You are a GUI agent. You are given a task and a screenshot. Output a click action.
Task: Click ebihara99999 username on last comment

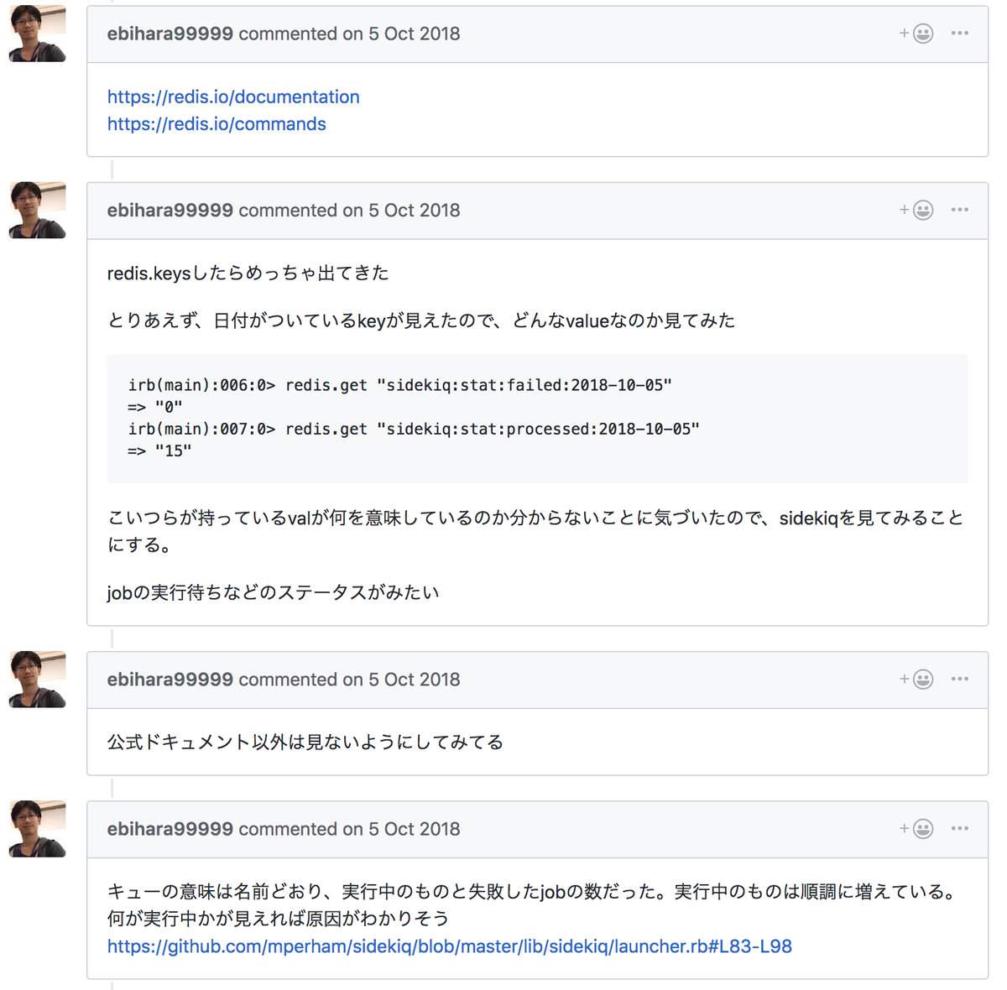coord(170,829)
